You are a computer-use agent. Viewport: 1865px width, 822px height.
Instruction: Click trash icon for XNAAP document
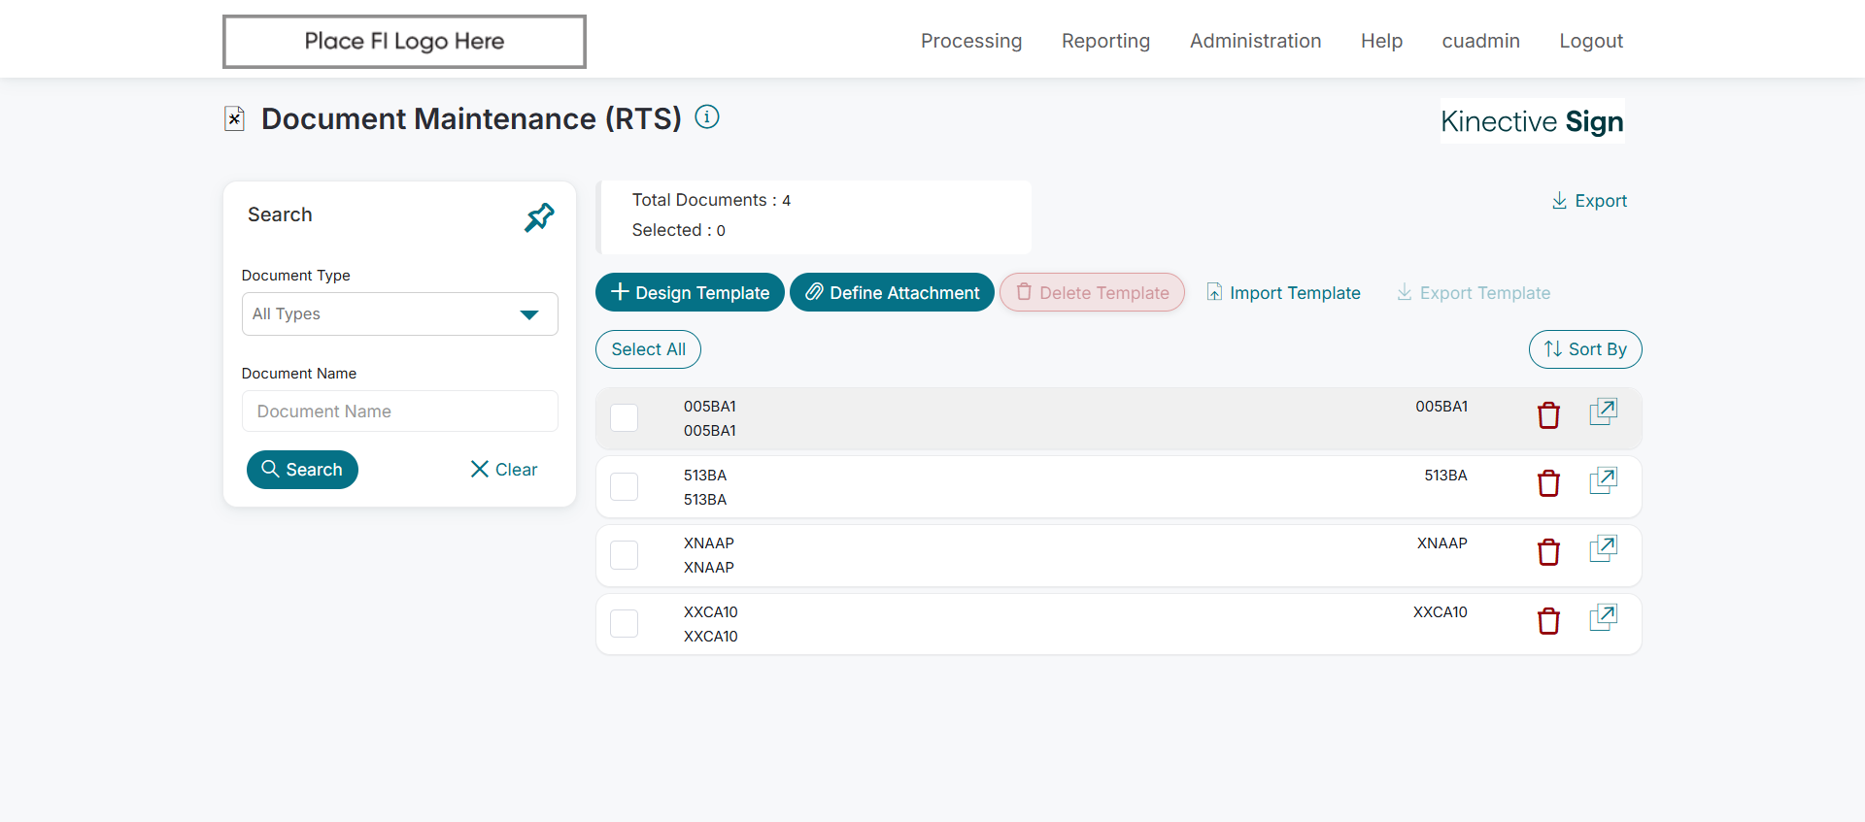pyautogui.click(x=1548, y=552)
